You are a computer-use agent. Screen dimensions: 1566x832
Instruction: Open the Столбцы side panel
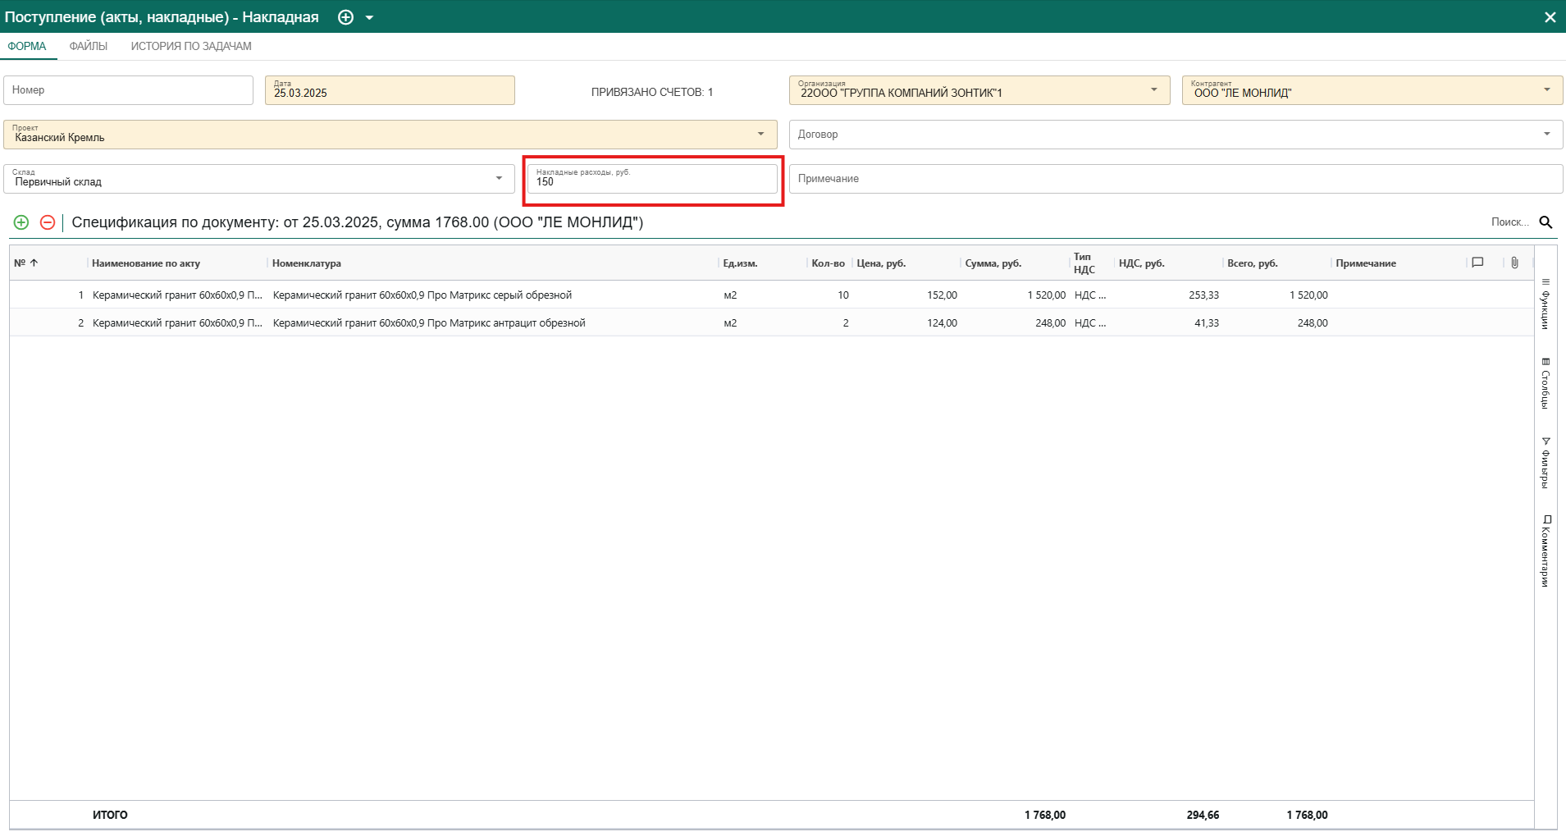click(1545, 383)
